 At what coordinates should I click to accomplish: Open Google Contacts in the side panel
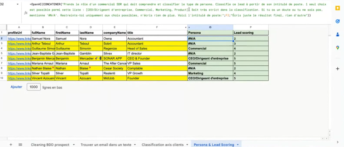(338, 34)
